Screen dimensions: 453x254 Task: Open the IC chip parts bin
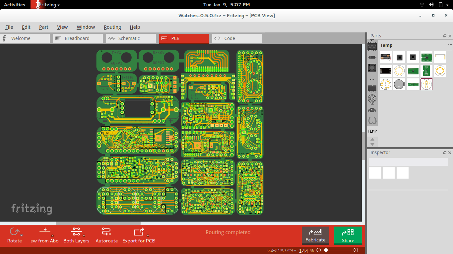click(x=372, y=88)
